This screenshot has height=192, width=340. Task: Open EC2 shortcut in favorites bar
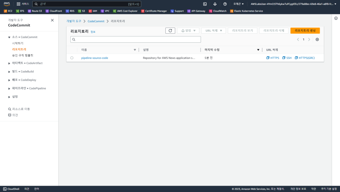coord(8,11)
